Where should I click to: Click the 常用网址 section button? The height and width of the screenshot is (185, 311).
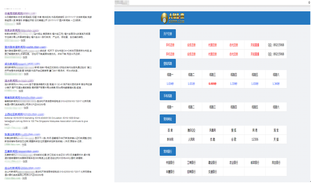[x=167, y=119]
